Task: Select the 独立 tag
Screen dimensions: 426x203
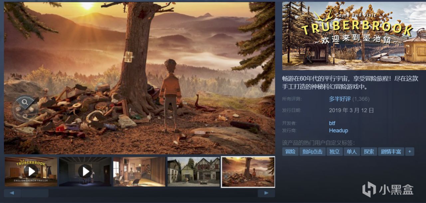Action: pos(334,152)
